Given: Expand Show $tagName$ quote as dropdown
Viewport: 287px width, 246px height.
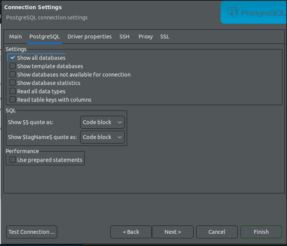Looking at the screenshot, I should tap(102, 137).
